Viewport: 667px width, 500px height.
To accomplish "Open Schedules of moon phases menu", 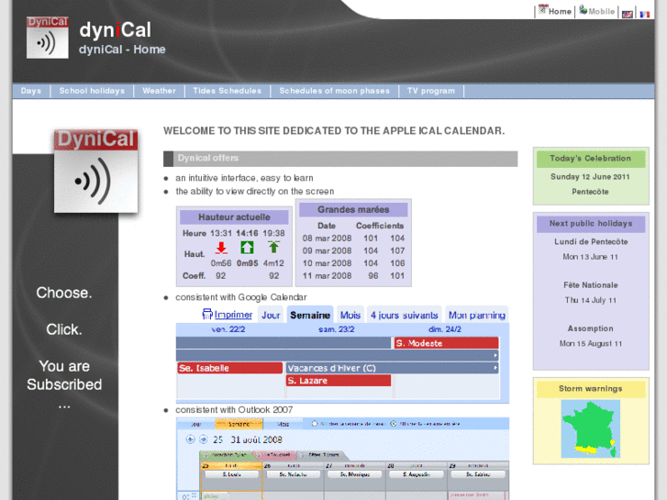I will pos(334,91).
